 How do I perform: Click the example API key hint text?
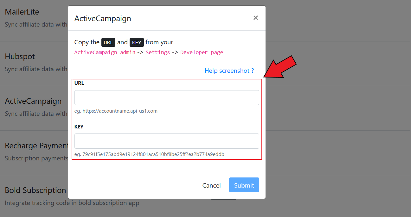(149, 154)
